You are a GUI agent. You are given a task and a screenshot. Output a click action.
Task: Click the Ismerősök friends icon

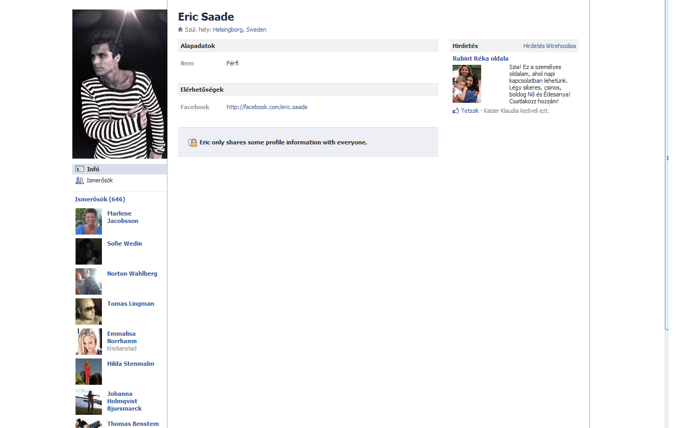click(x=80, y=180)
